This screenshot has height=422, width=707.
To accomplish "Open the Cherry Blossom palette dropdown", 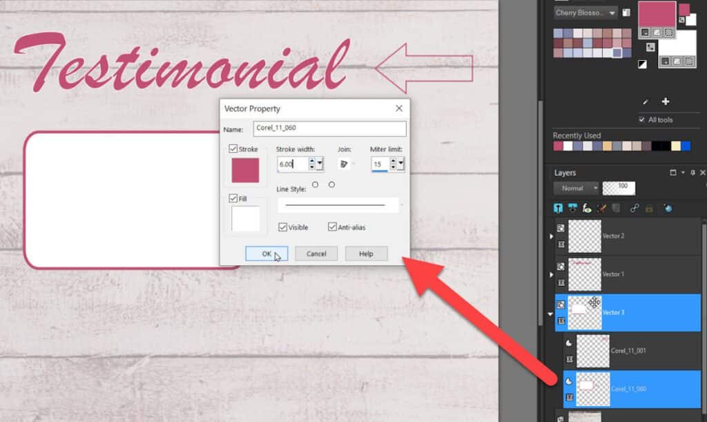I will click(x=610, y=12).
